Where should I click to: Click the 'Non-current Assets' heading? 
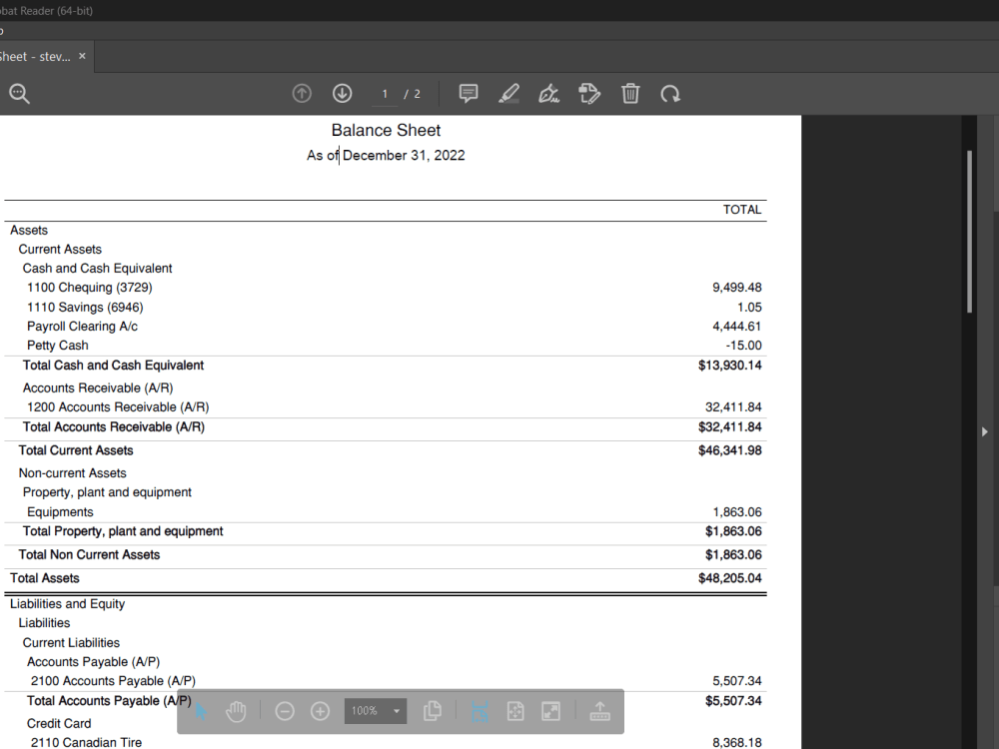(x=73, y=473)
